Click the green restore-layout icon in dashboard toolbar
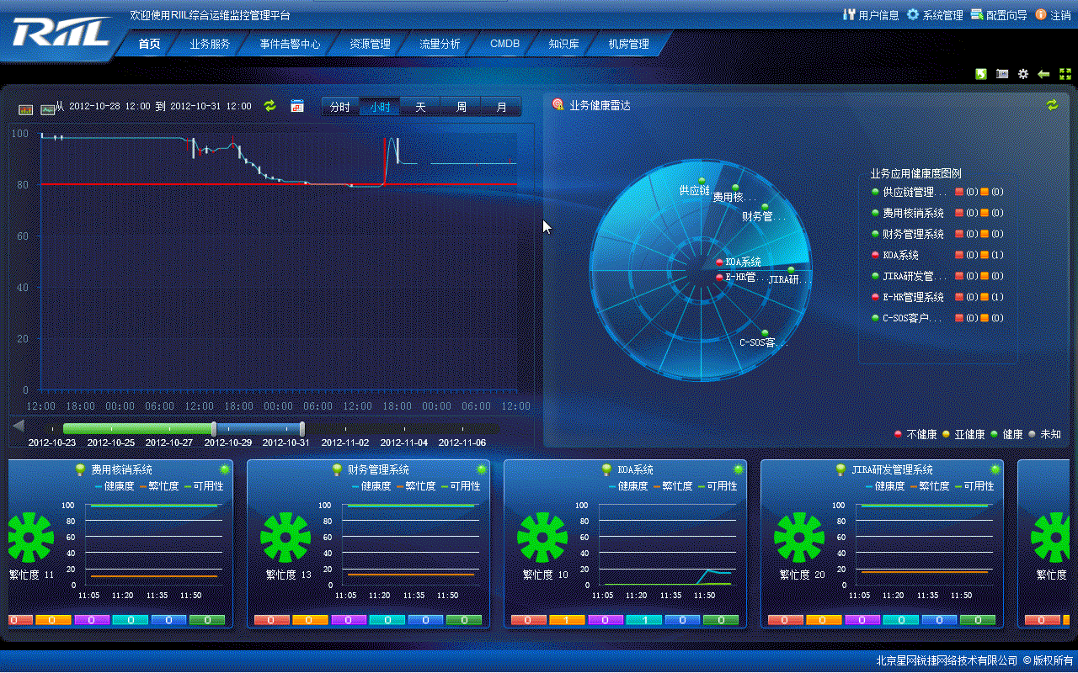 click(981, 74)
